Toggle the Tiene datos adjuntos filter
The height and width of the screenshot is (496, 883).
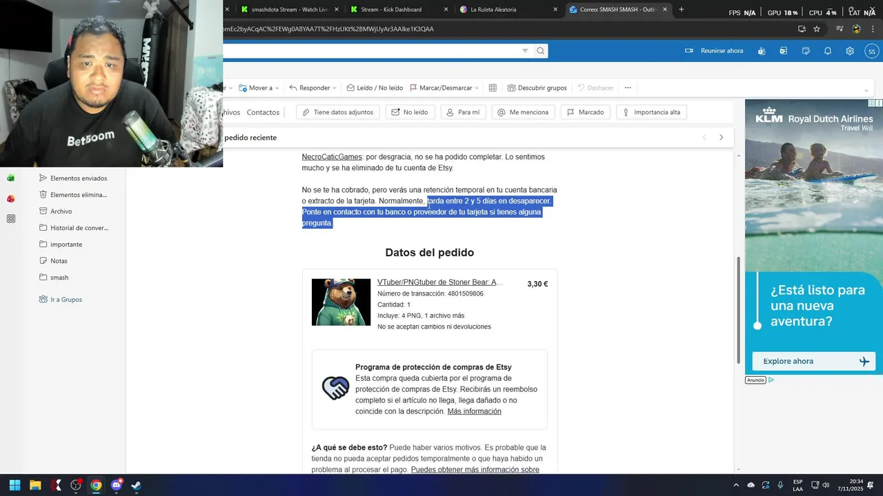338,112
